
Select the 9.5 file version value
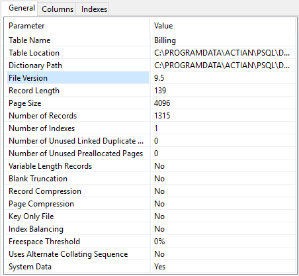159,78
